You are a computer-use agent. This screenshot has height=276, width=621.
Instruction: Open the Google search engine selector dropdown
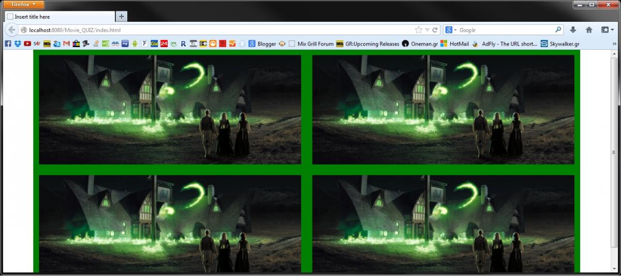451,30
